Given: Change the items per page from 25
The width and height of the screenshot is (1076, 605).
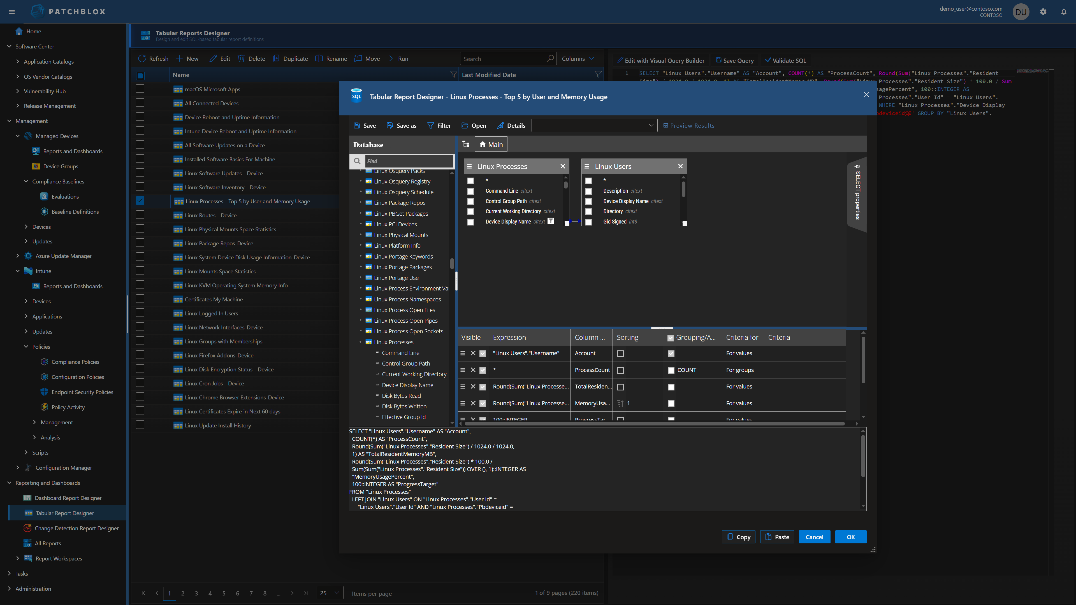Looking at the screenshot, I should click(330, 592).
